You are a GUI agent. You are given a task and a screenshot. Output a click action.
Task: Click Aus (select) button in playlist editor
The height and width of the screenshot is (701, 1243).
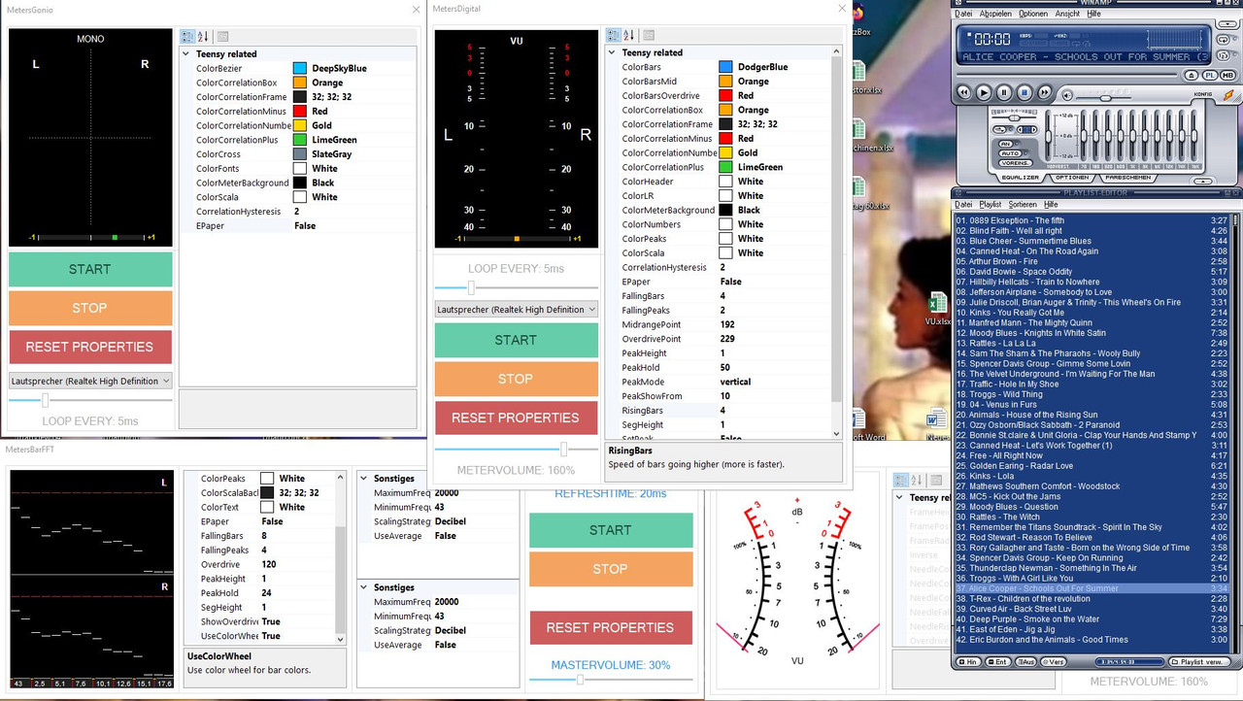[1025, 661]
